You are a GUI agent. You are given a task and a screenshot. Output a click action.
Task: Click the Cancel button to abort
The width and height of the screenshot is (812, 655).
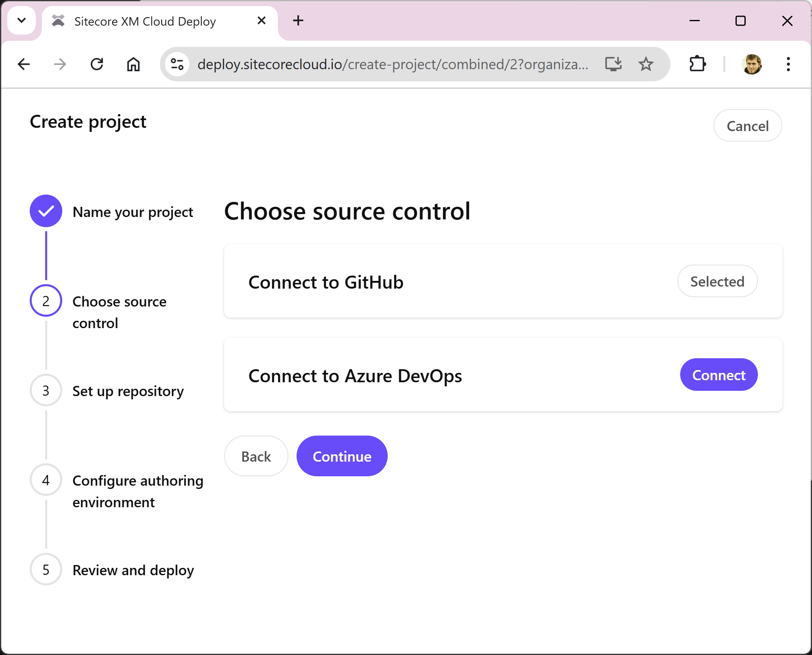[x=748, y=126]
